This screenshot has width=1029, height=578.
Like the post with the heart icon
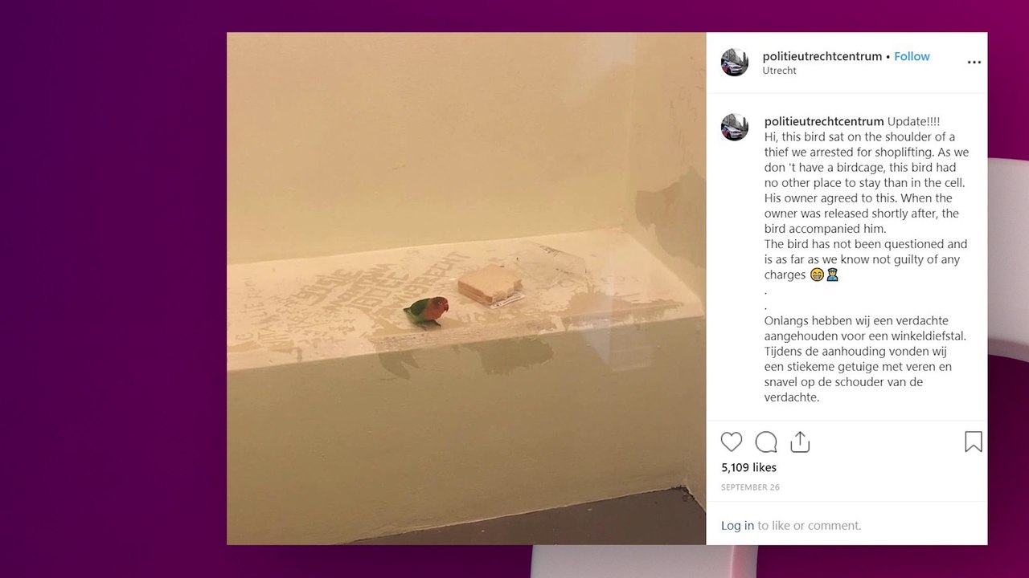pos(732,442)
